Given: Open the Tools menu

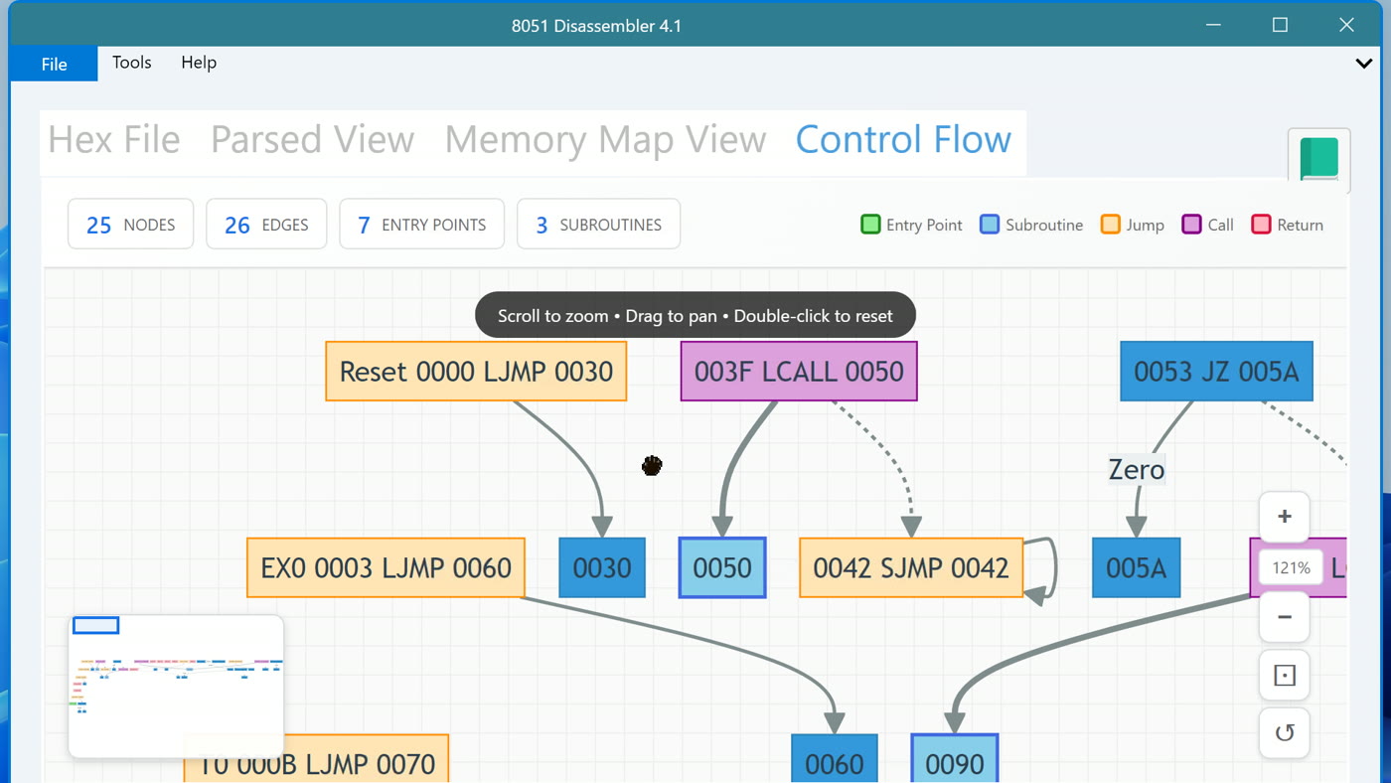Looking at the screenshot, I should click(x=132, y=63).
